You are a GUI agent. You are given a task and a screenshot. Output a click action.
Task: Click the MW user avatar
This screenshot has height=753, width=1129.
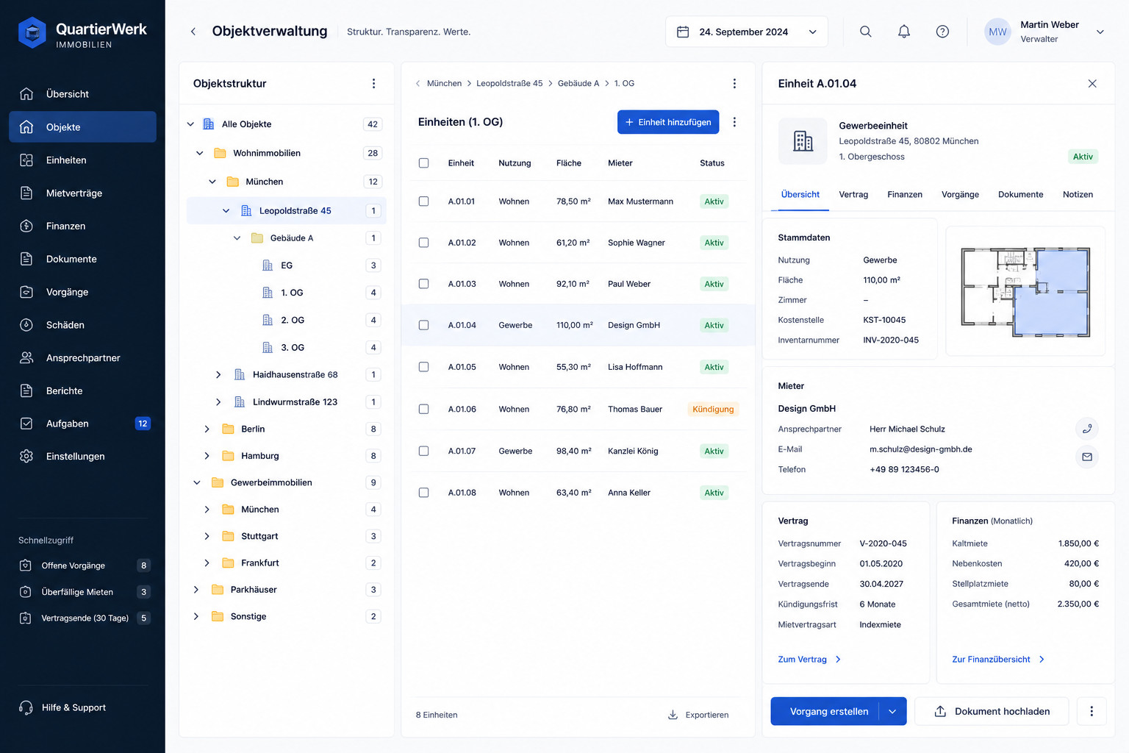tap(997, 32)
